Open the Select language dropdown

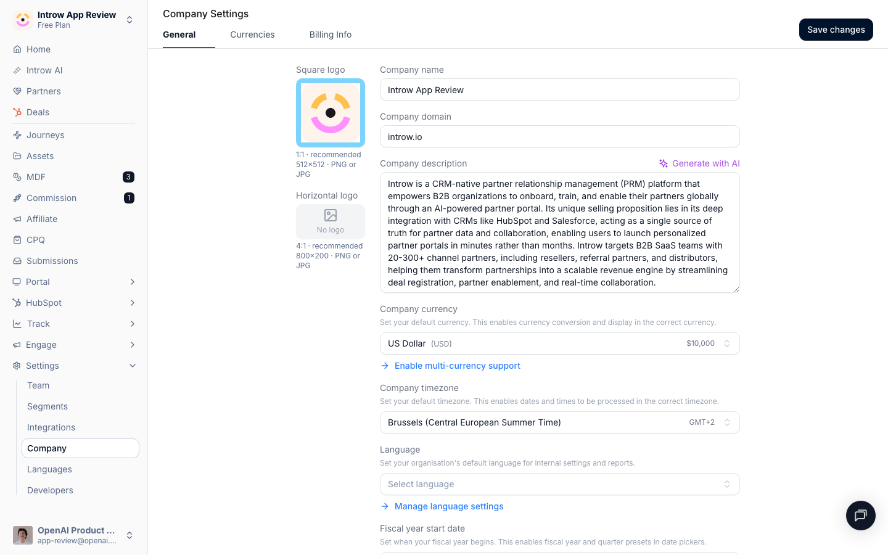tap(560, 484)
